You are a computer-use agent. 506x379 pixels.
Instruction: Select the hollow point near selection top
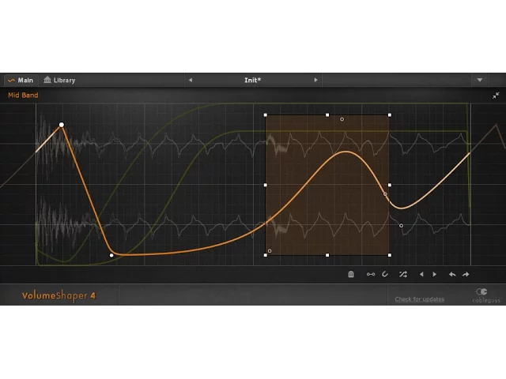(342, 119)
